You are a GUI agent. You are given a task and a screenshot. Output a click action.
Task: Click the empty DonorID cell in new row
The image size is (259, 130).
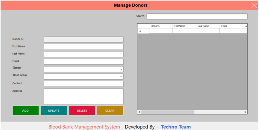click(161, 31)
